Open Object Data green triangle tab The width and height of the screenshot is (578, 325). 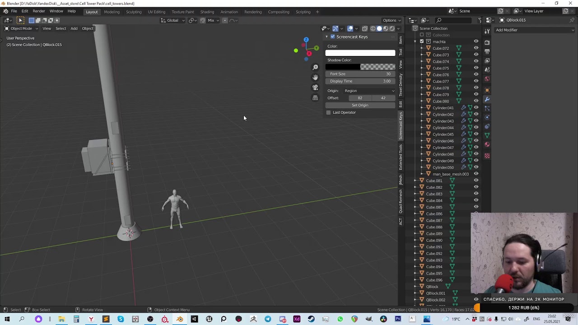tap(487, 135)
